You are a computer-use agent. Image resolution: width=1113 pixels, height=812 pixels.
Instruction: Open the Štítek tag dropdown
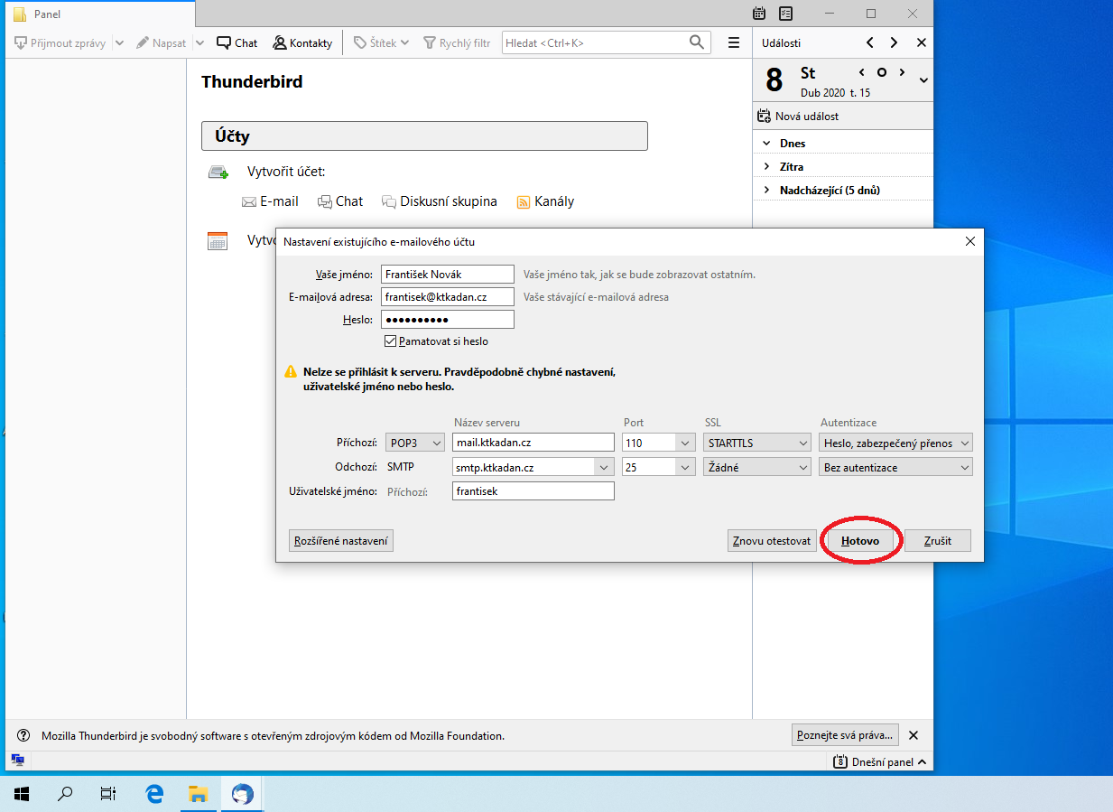(380, 42)
